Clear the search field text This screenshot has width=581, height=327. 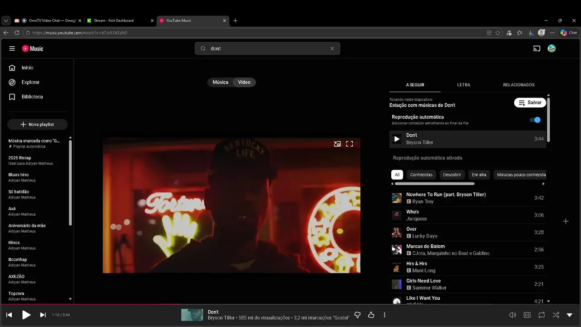332,49
